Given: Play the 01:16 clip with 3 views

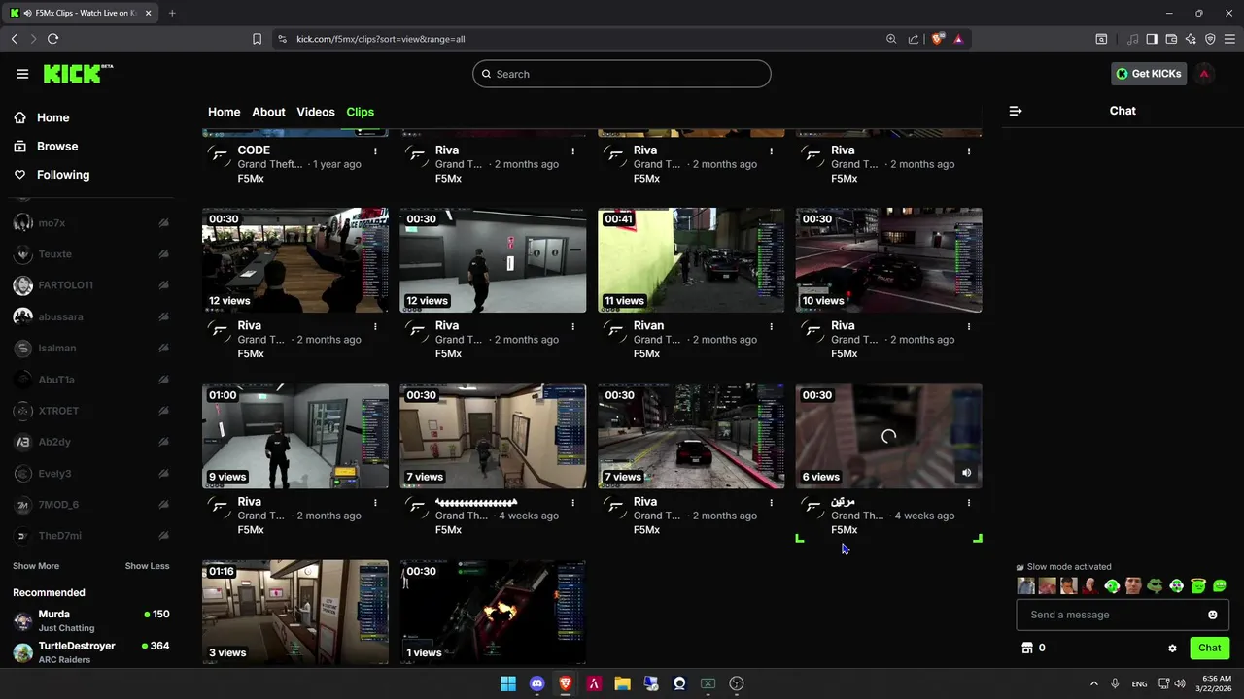Looking at the screenshot, I should pyautogui.click(x=295, y=612).
